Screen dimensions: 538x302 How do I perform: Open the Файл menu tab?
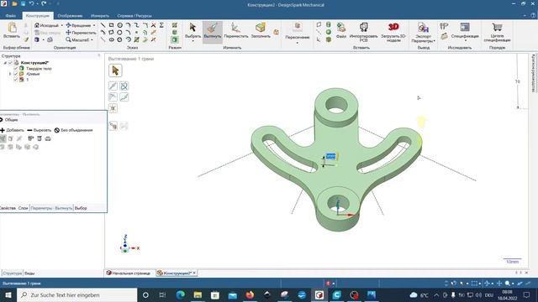coord(11,16)
